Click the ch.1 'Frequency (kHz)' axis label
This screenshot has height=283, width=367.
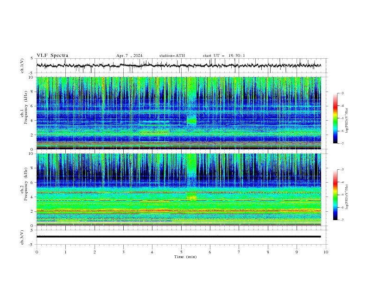[x=26, y=107]
